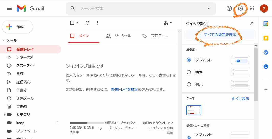
Task: Select 受信トレイ in the sidebar
Action: click(31, 49)
